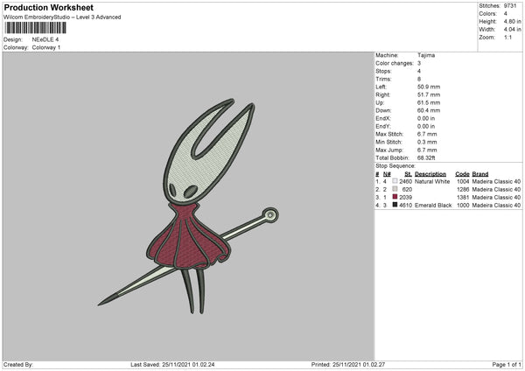Click the Code column header
Screen dimensions: 525x371
pyautogui.click(x=463, y=174)
